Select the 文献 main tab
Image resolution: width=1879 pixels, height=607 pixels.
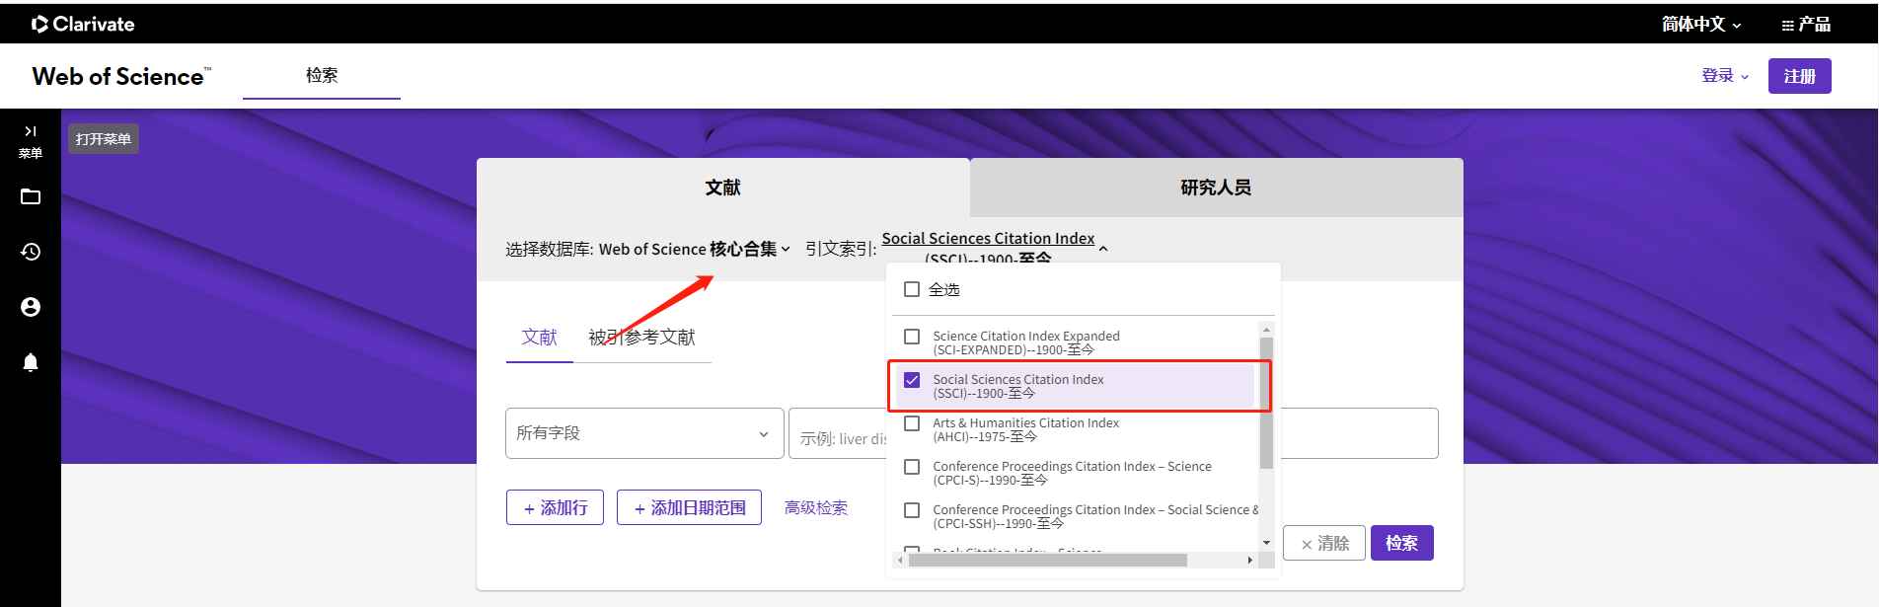tap(723, 188)
